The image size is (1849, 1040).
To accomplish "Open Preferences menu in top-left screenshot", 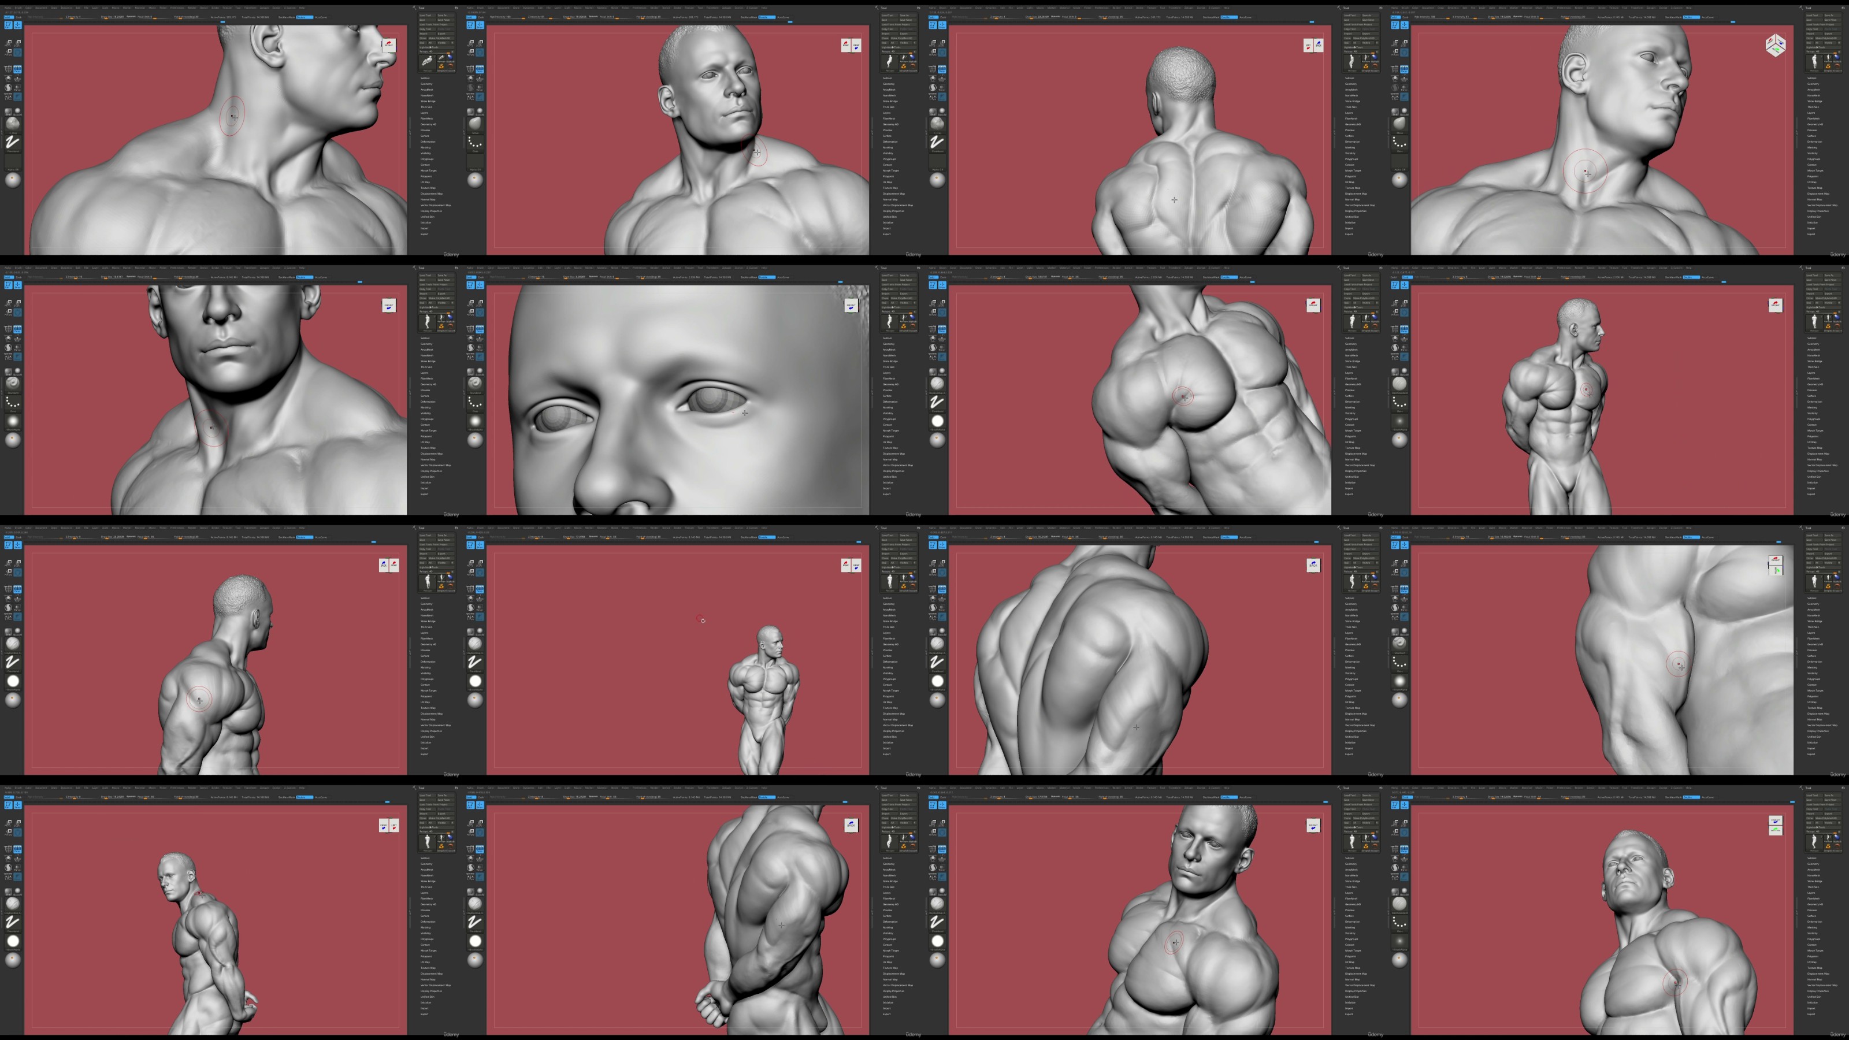I will pos(177,8).
